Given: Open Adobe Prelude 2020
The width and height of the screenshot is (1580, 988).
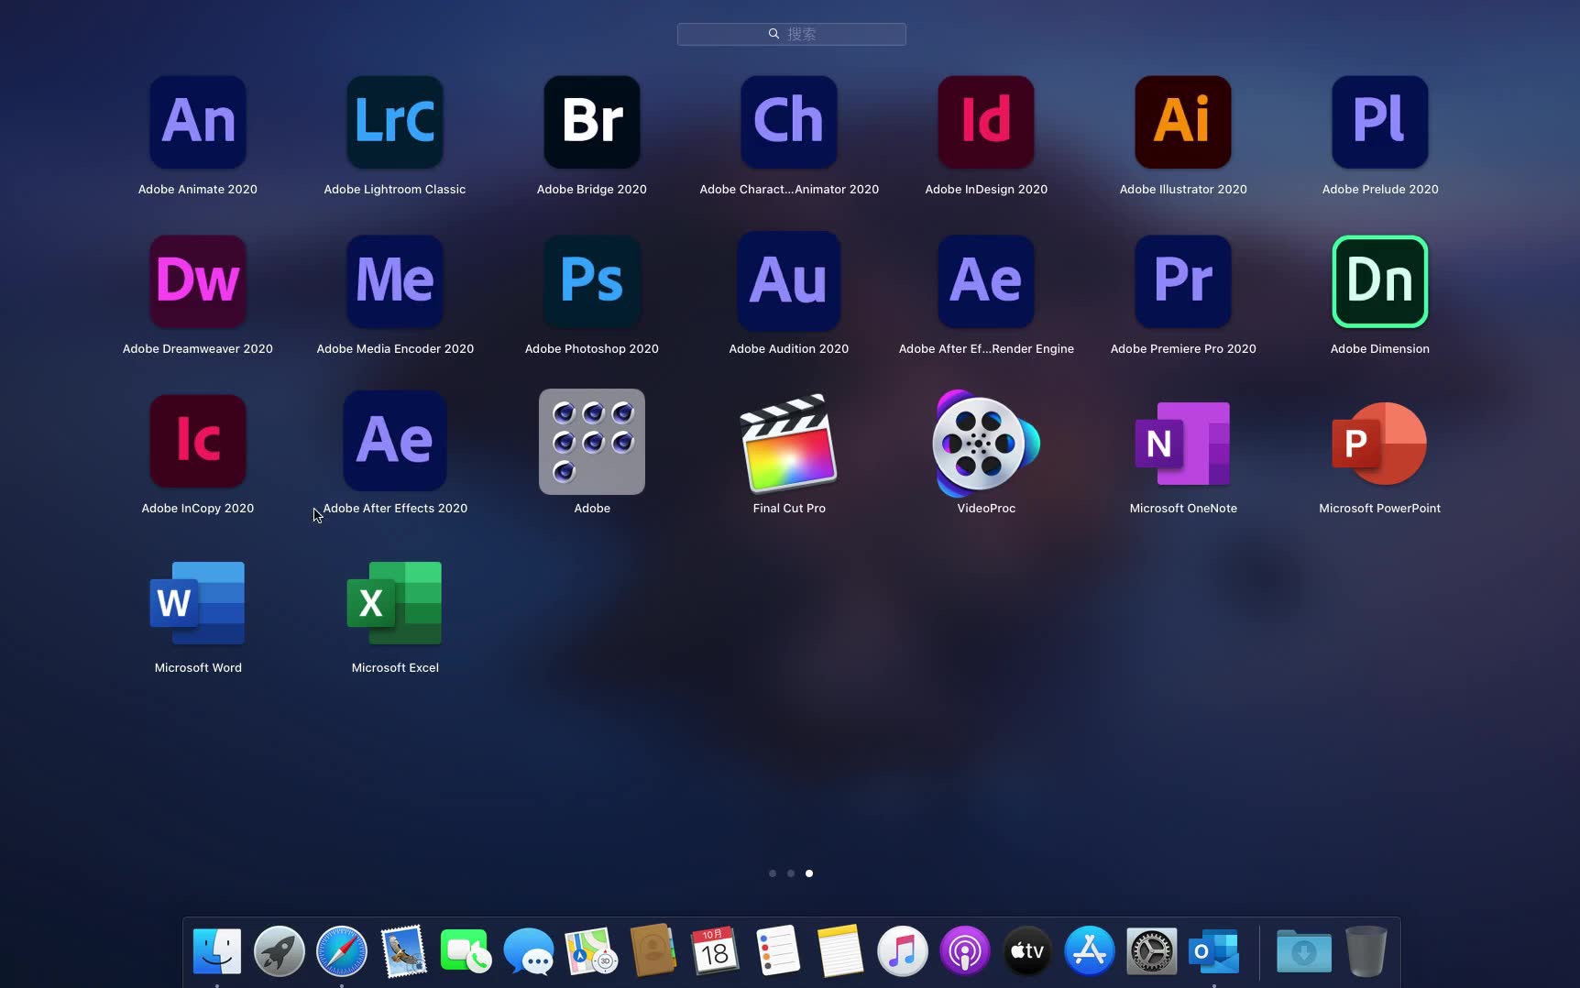Looking at the screenshot, I should pyautogui.click(x=1380, y=122).
